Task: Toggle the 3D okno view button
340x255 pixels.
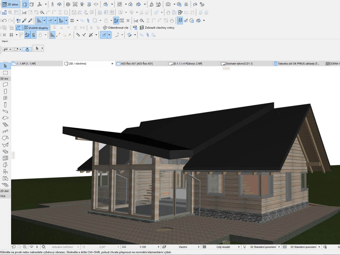Action: click(x=11, y=4)
